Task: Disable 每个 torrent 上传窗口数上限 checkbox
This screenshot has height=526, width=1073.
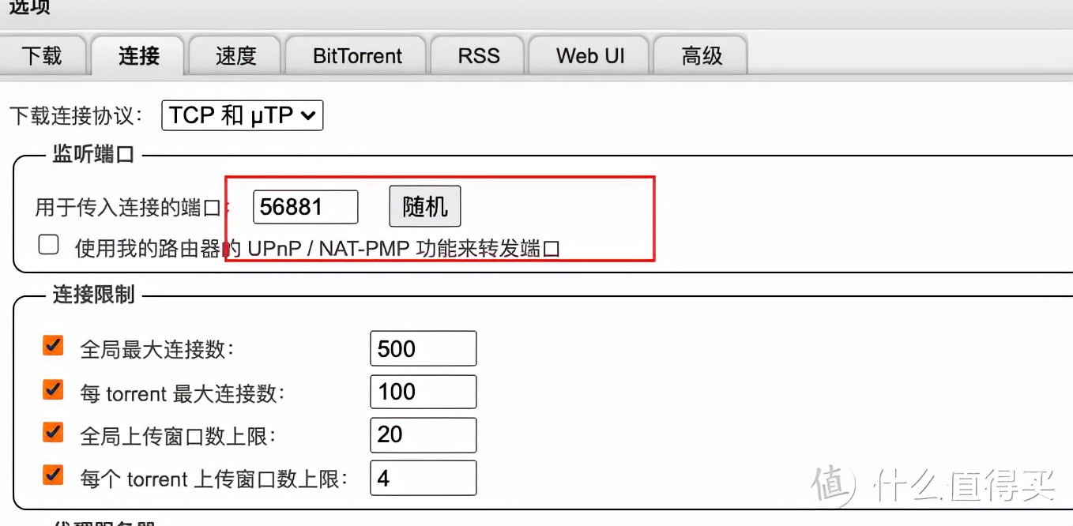Action: pos(53,475)
